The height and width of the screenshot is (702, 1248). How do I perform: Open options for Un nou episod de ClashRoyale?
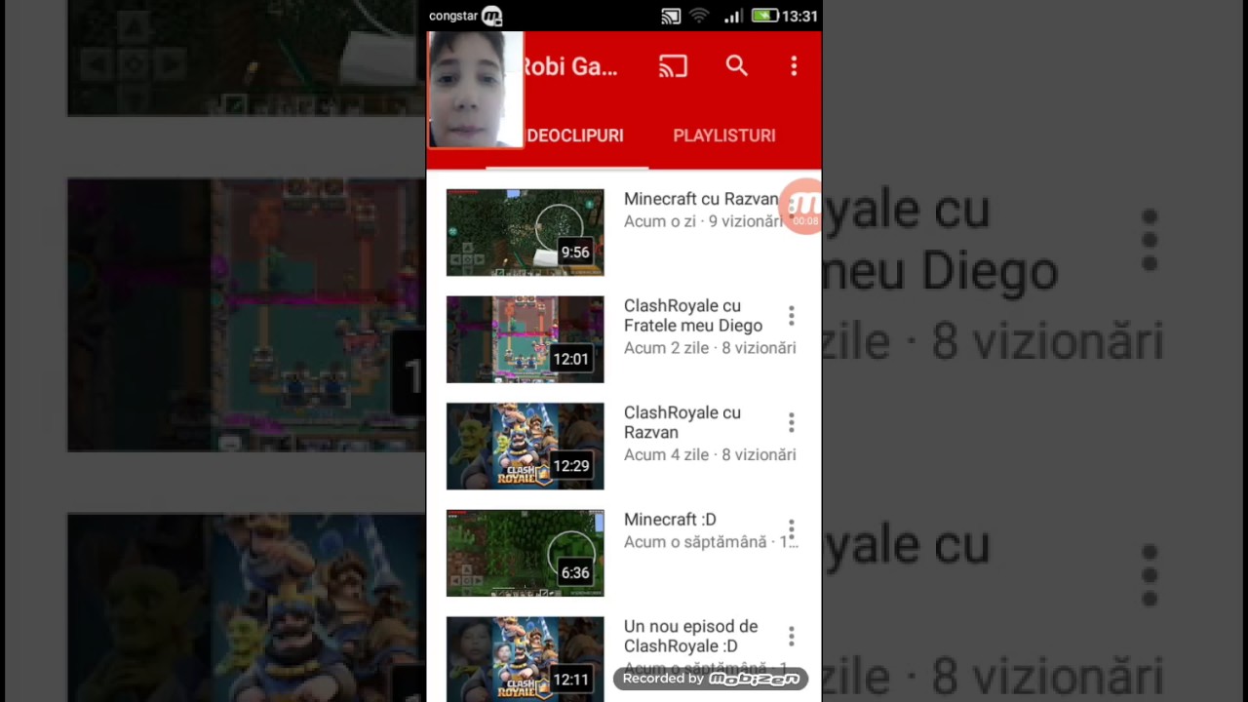[792, 636]
